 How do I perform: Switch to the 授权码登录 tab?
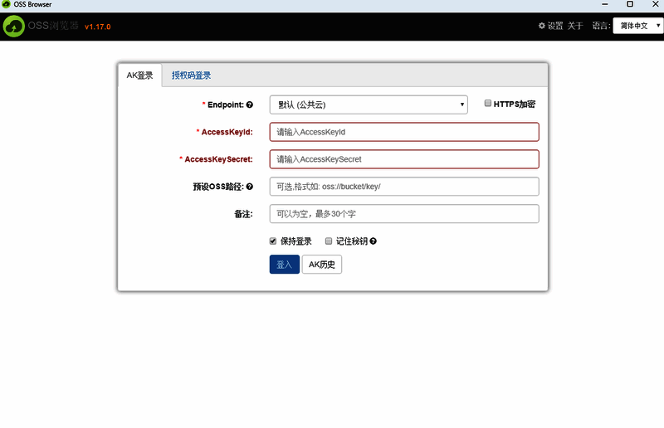[x=191, y=75]
